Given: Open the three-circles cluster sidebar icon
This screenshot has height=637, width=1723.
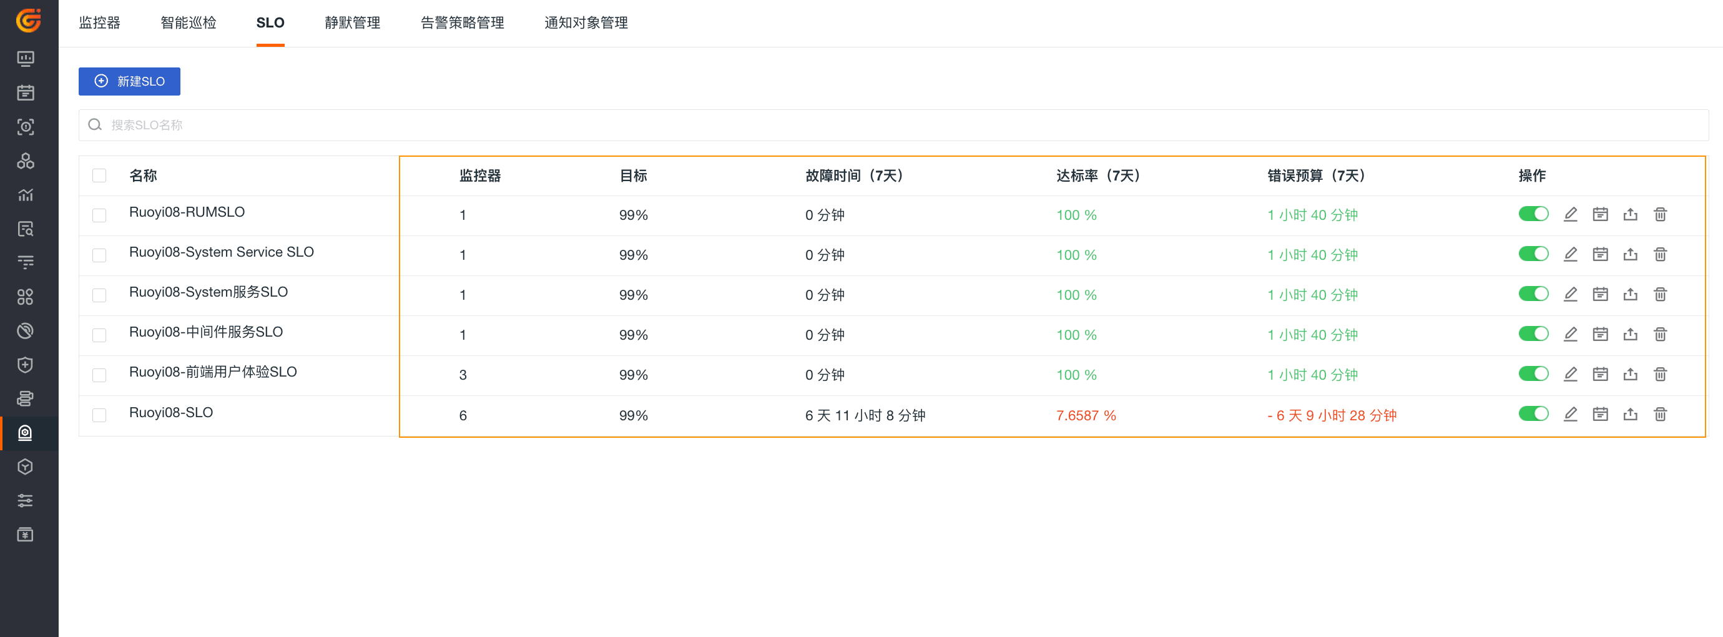Looking at the screenshot, I should pos(26,161).
